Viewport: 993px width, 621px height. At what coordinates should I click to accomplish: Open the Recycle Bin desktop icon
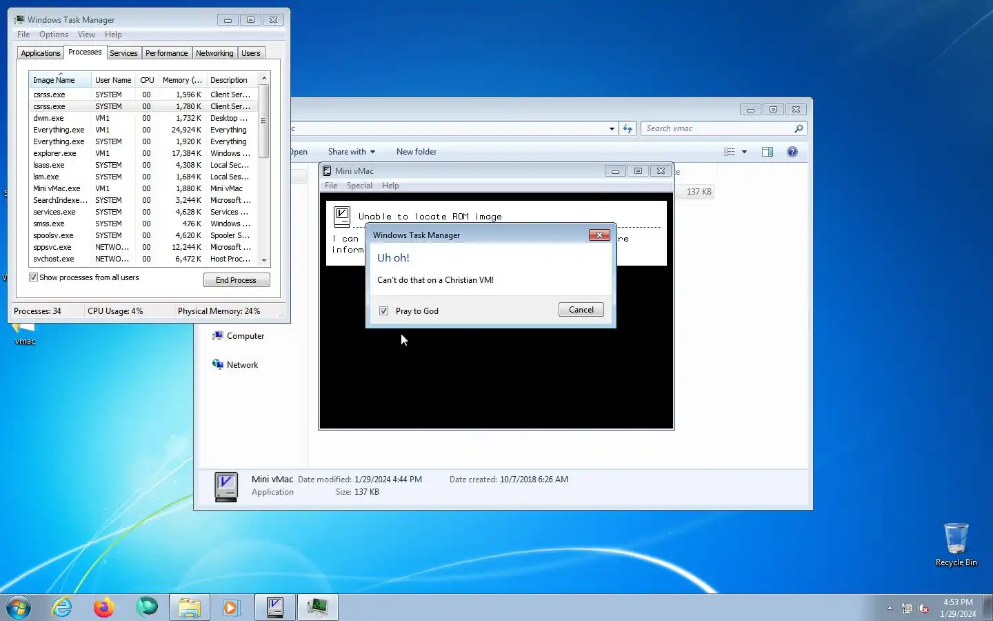click(x=956, y=544)
